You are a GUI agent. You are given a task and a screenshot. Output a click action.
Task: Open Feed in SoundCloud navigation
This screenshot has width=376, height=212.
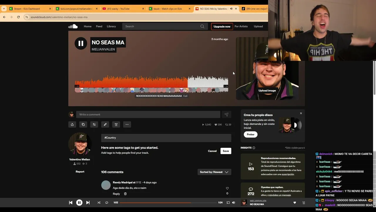tap(99, 26)
